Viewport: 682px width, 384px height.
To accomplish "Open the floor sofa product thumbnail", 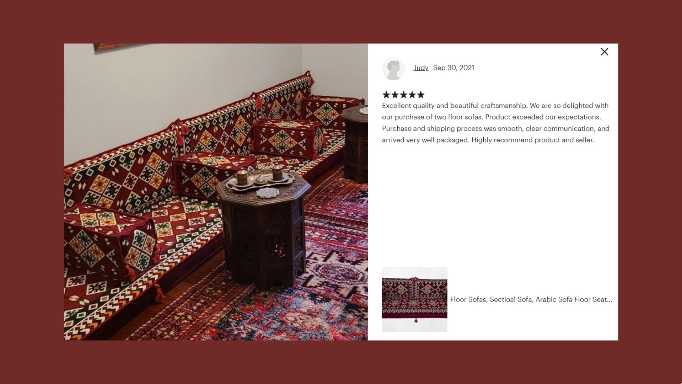I will click(x=414, y=299).
